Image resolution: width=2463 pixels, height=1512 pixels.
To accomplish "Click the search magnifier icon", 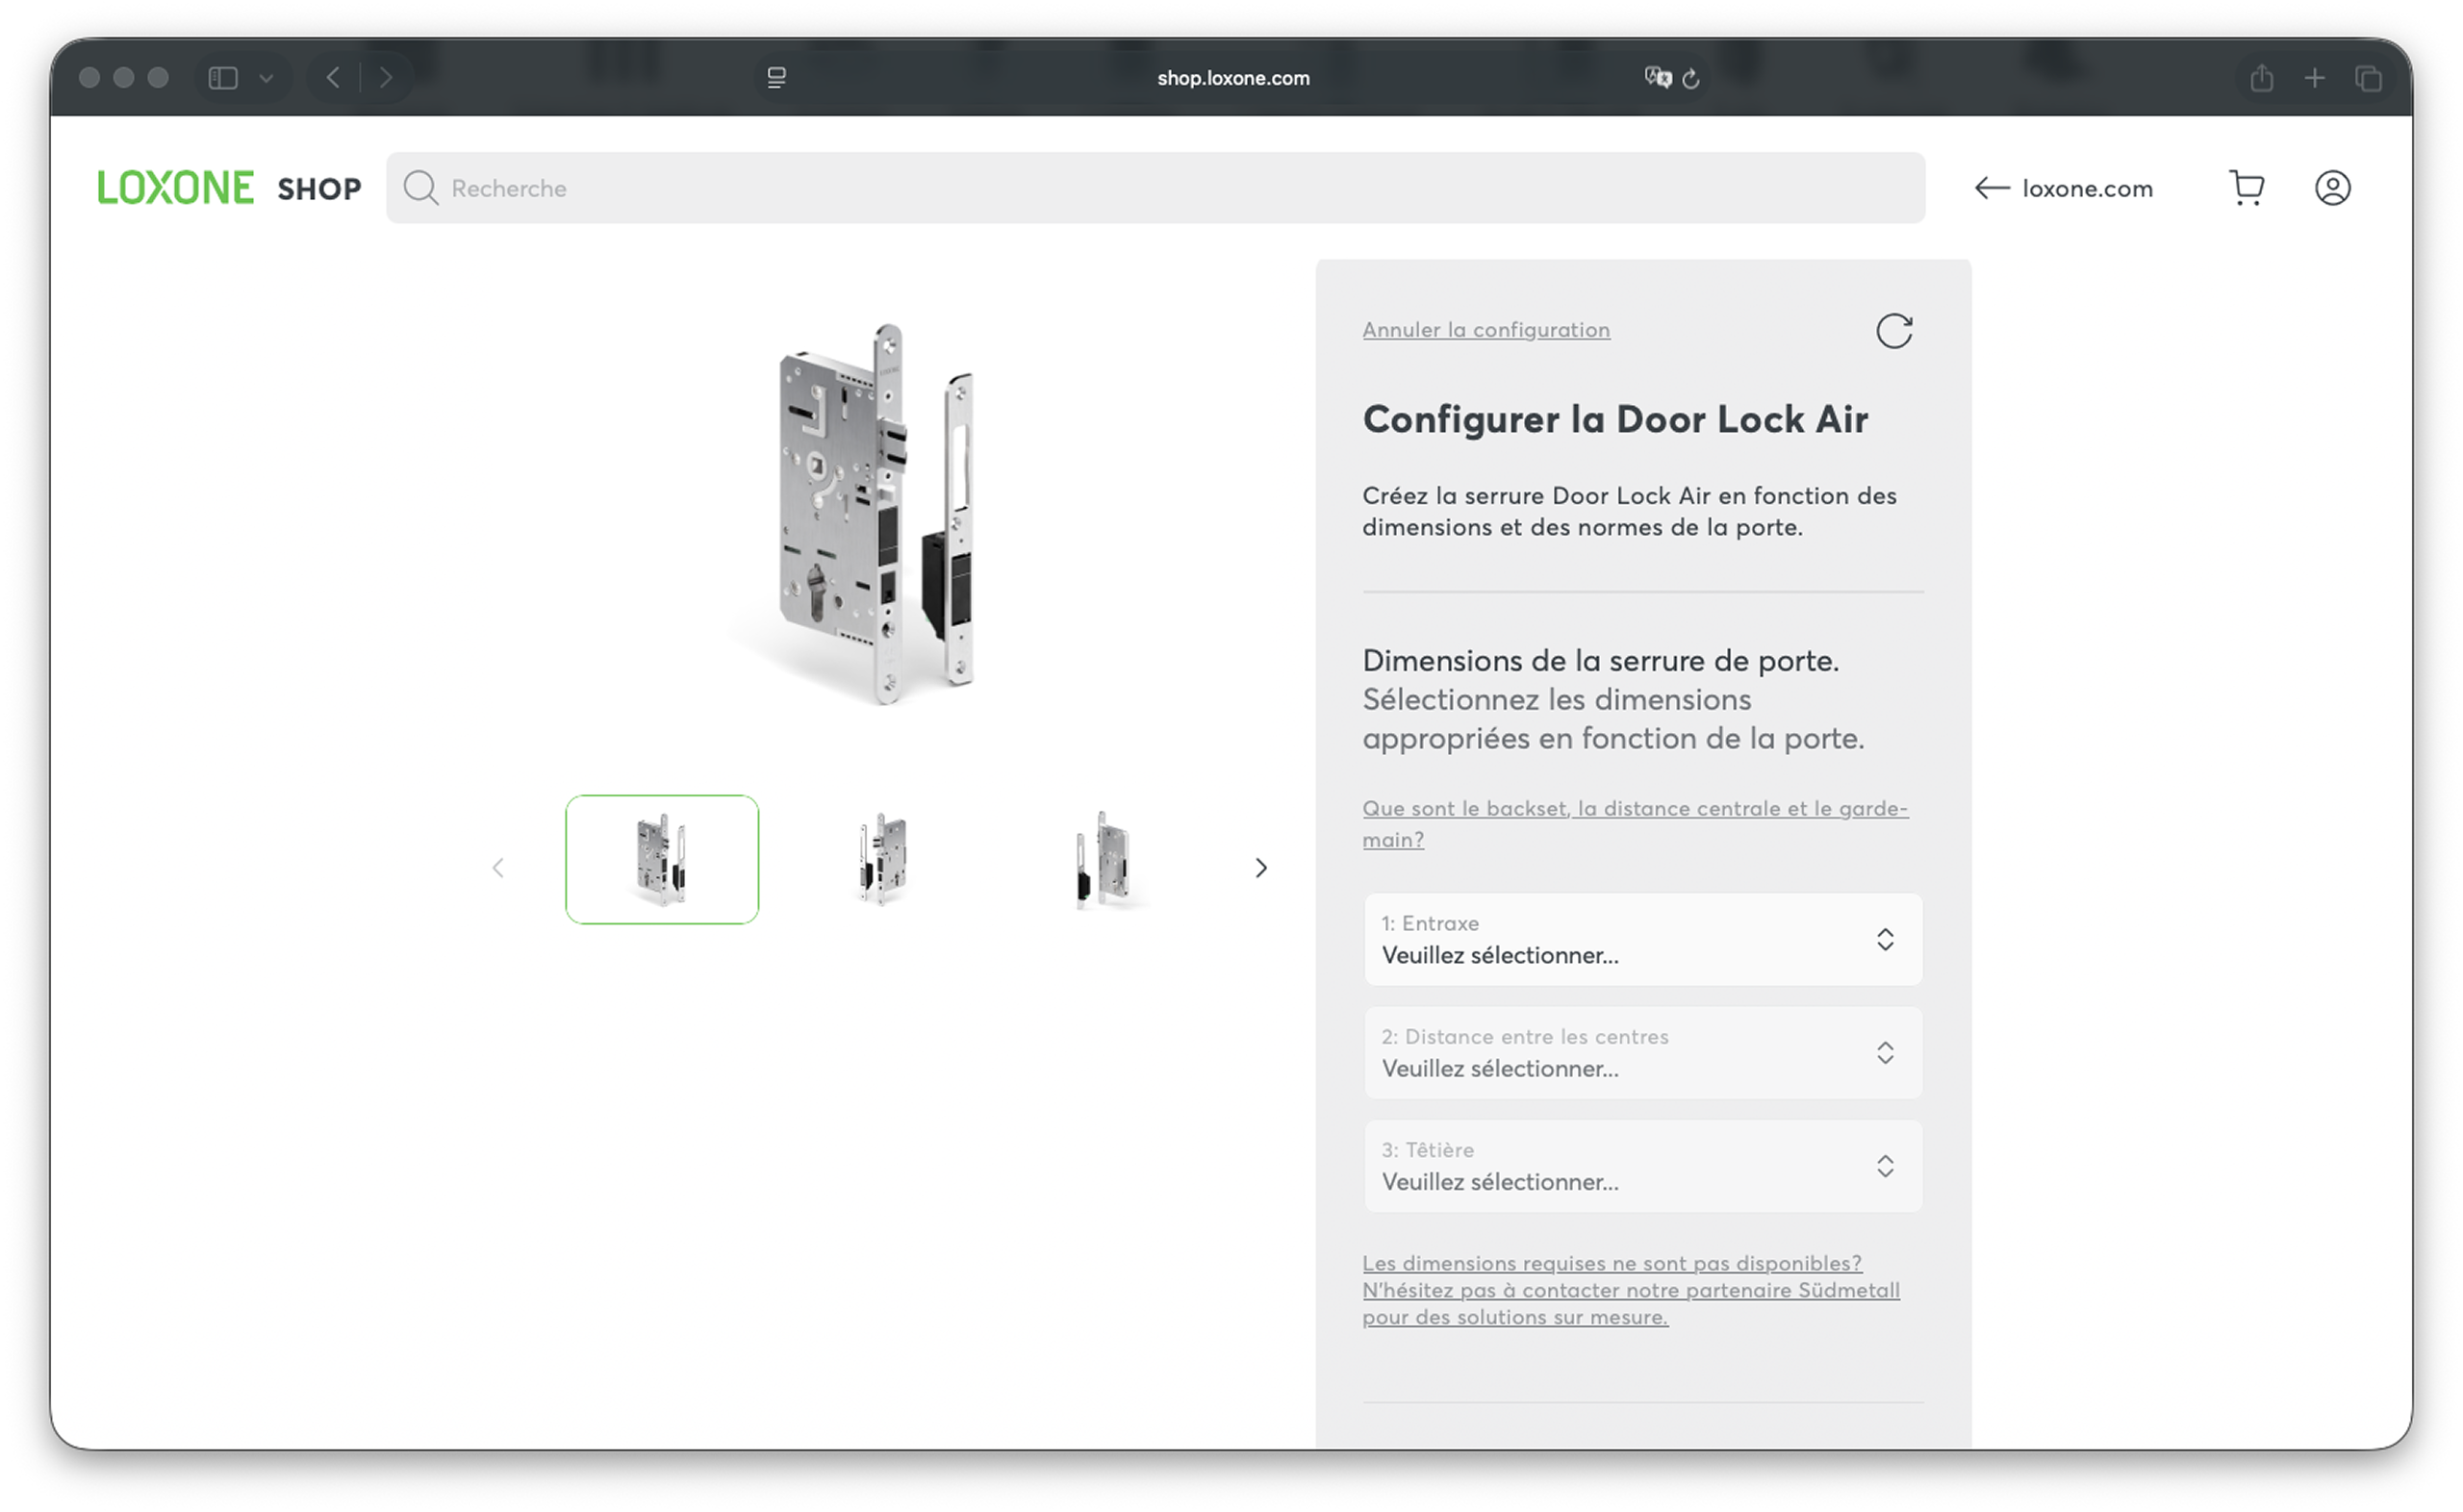I will (421, 188).
